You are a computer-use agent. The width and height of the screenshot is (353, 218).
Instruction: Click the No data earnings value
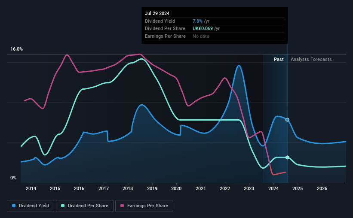click(201, 36)
